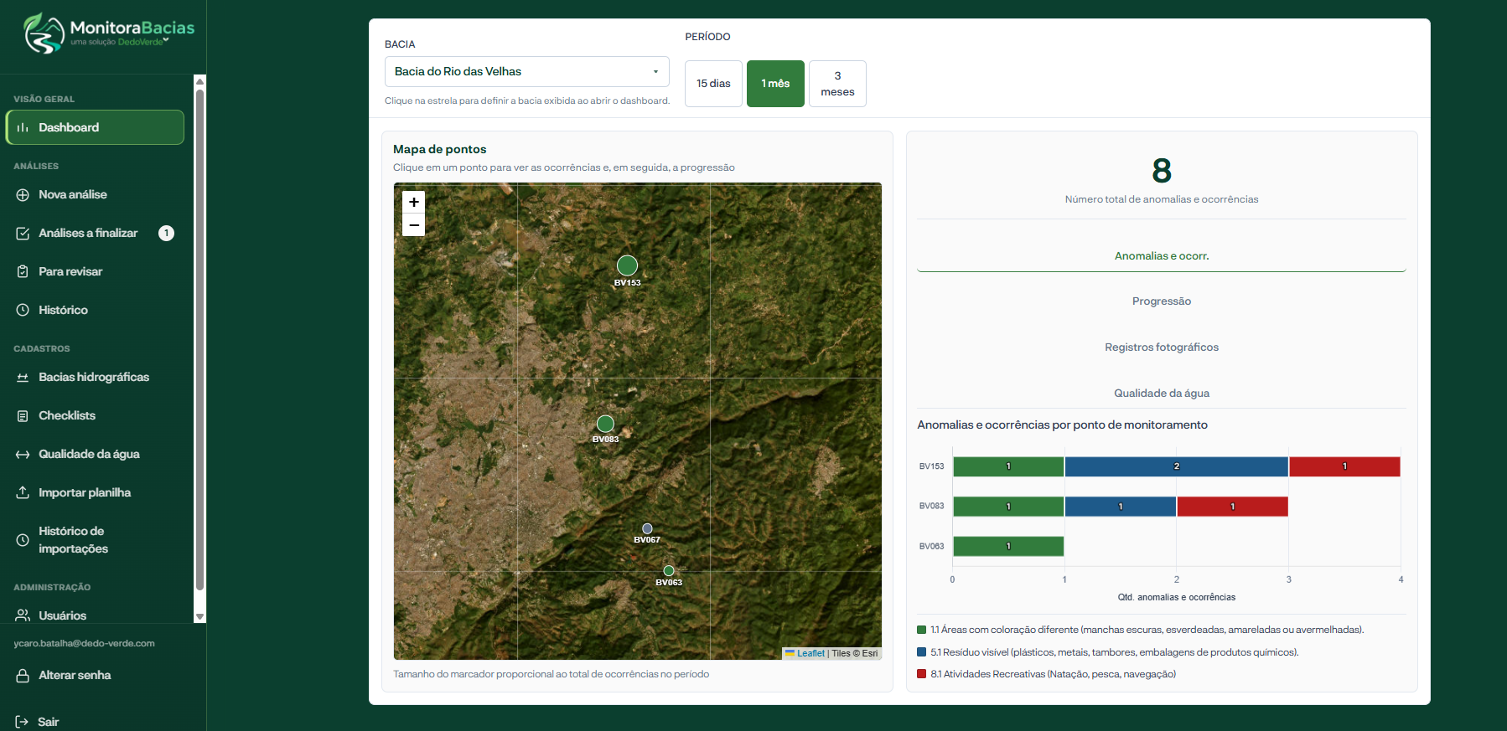Click the Sair logout icon
The width and height of the screenshot is (1507, 731).
point(22,722)
